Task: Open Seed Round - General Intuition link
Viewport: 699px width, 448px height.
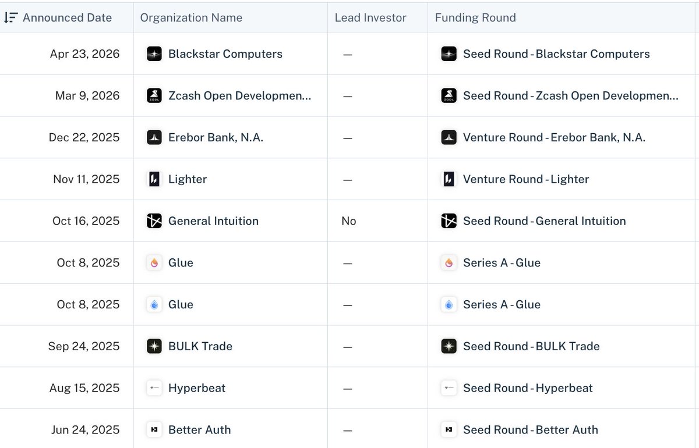Action: click(545, 221)
